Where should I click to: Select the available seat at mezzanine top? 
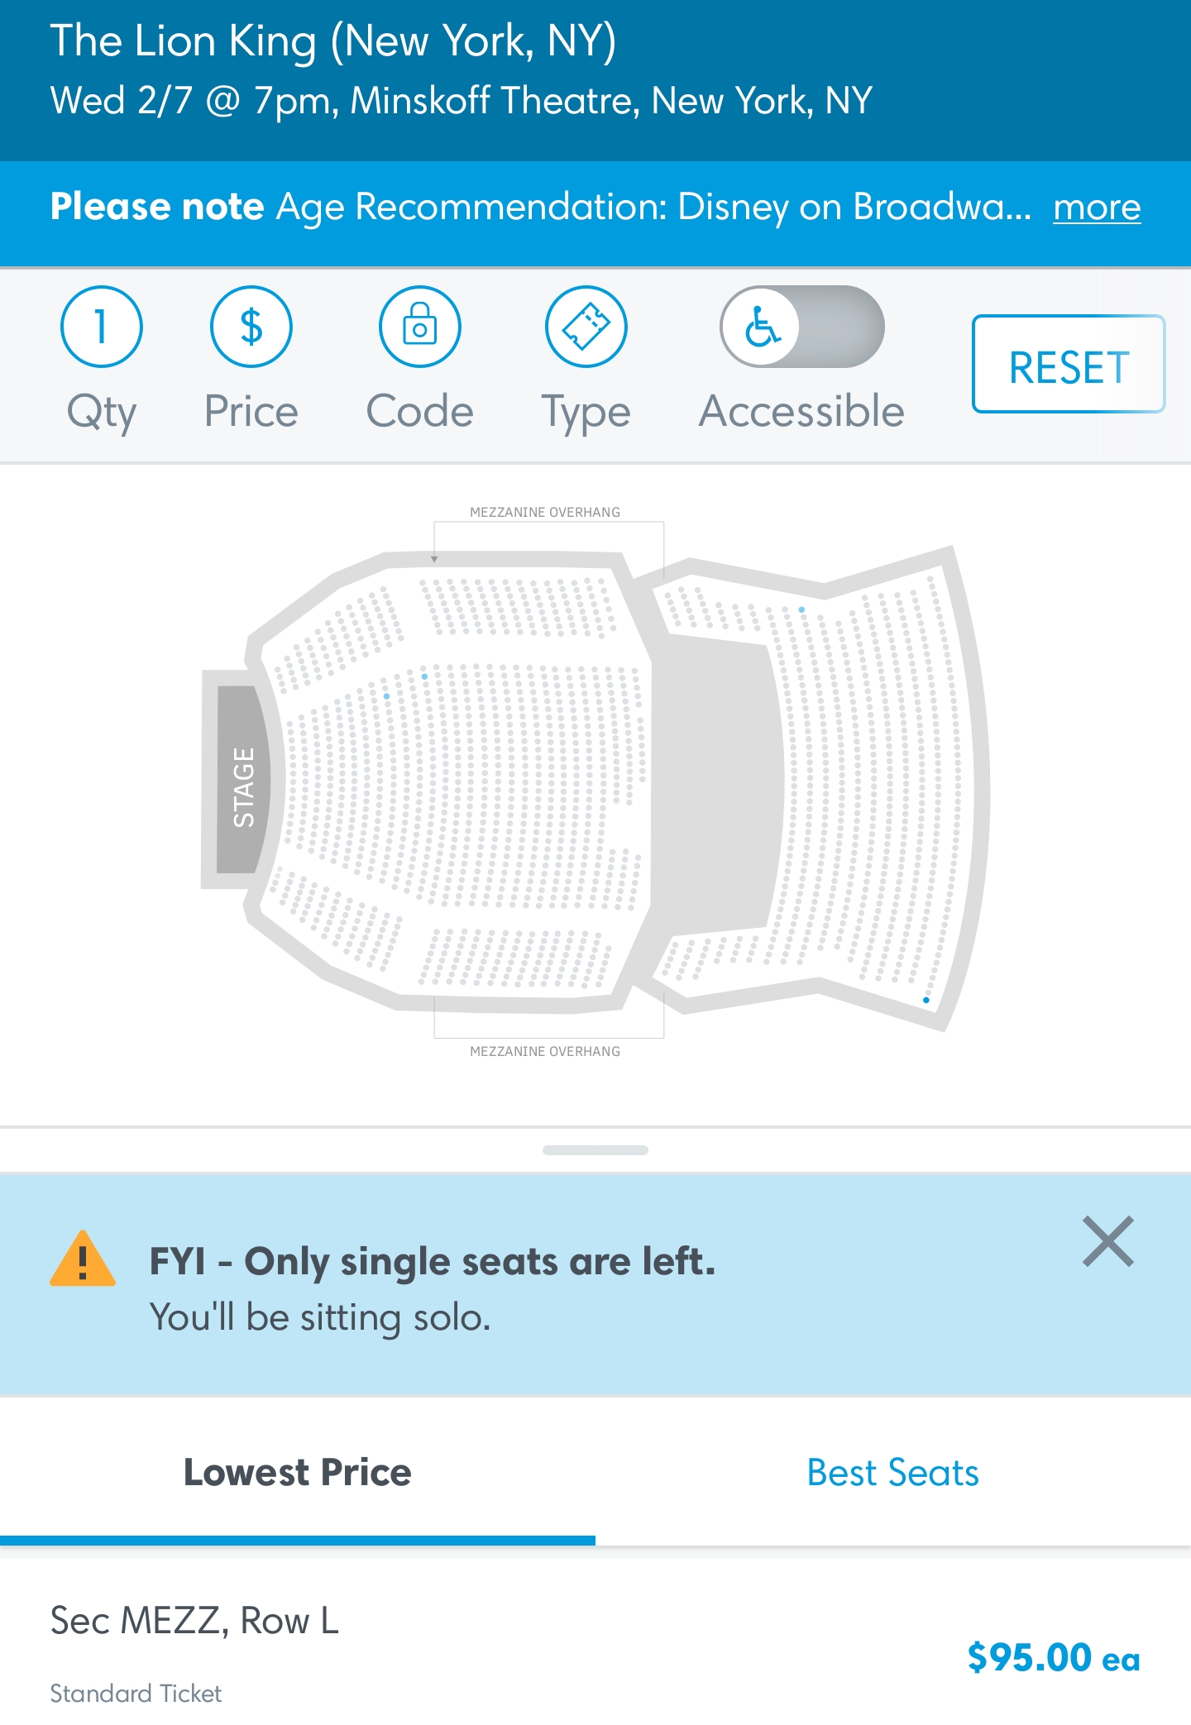pyautogui.click(x=801, y=609)
